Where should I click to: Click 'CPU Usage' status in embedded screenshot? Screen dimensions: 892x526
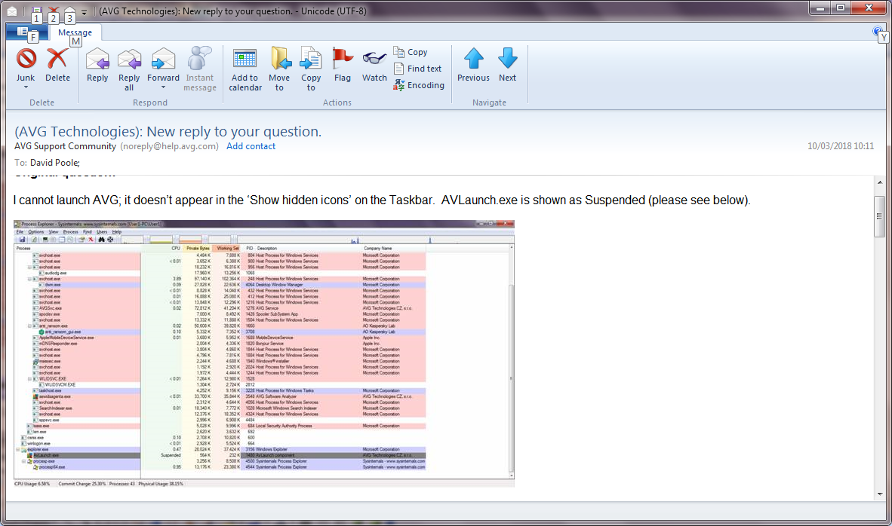(32, 484)
